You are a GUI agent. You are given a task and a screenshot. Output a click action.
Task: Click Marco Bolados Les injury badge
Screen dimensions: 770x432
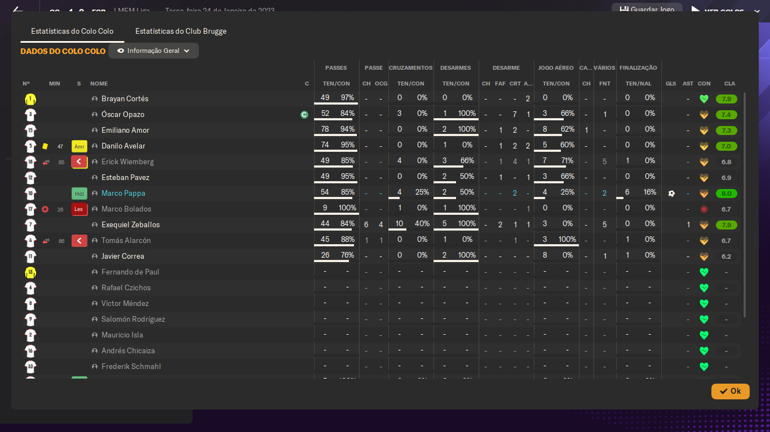[x=79, y=209]
